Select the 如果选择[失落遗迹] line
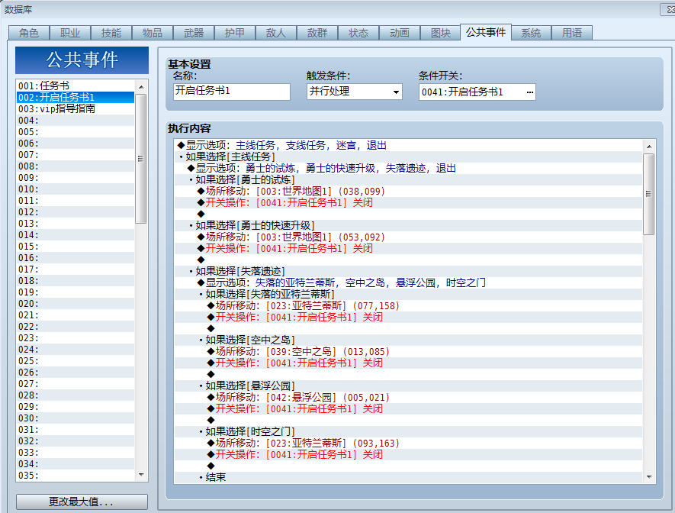 point(408,271)
